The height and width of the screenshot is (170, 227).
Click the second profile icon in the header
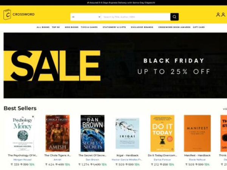(223, 15)
